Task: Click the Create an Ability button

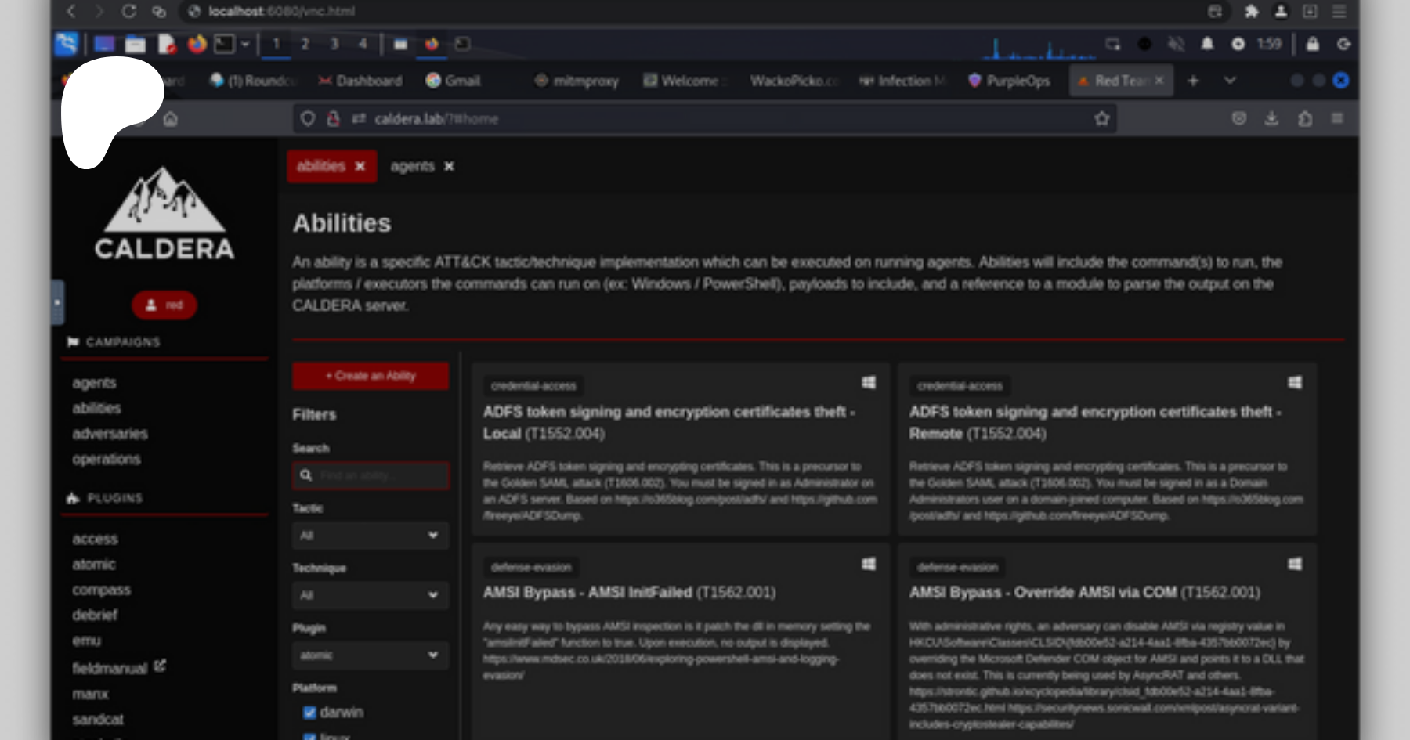Action: (371, 376)
